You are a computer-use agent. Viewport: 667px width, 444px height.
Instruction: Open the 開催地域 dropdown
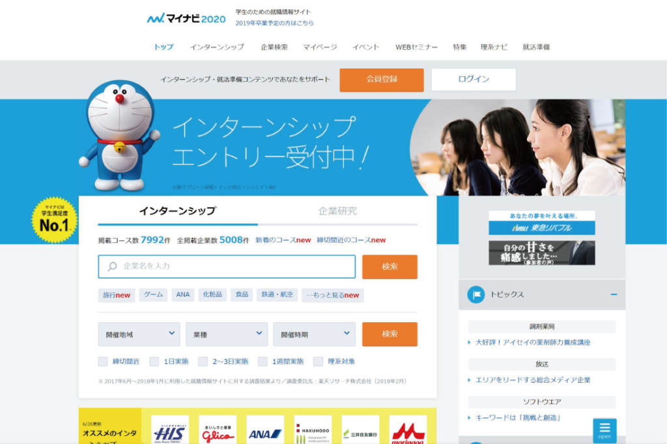(139, 334)
